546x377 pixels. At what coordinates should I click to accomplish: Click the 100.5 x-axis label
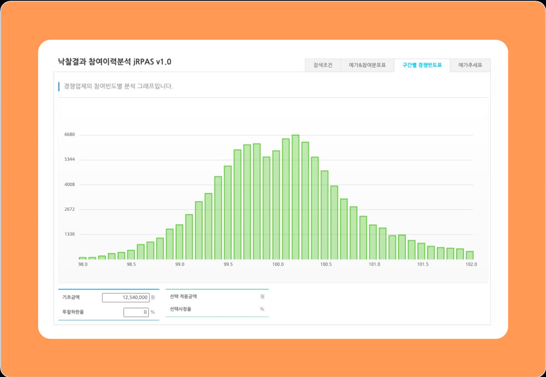[326, 264]
